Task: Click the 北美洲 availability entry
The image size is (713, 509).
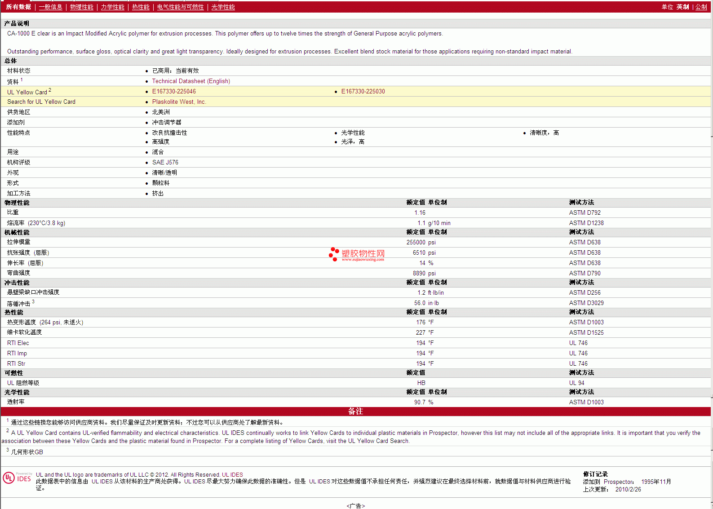Action: point(161,112)
